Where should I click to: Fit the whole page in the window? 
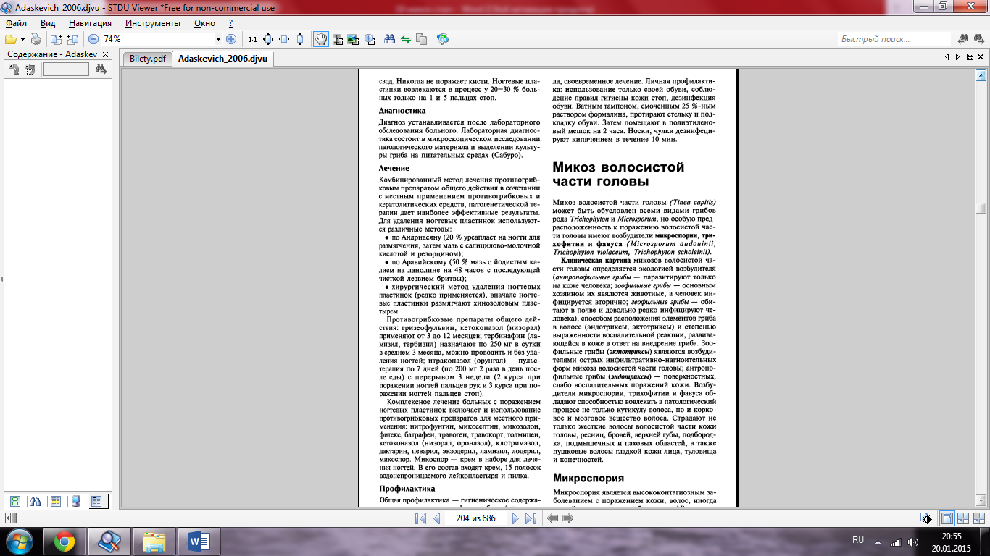(x=268, y=39)
